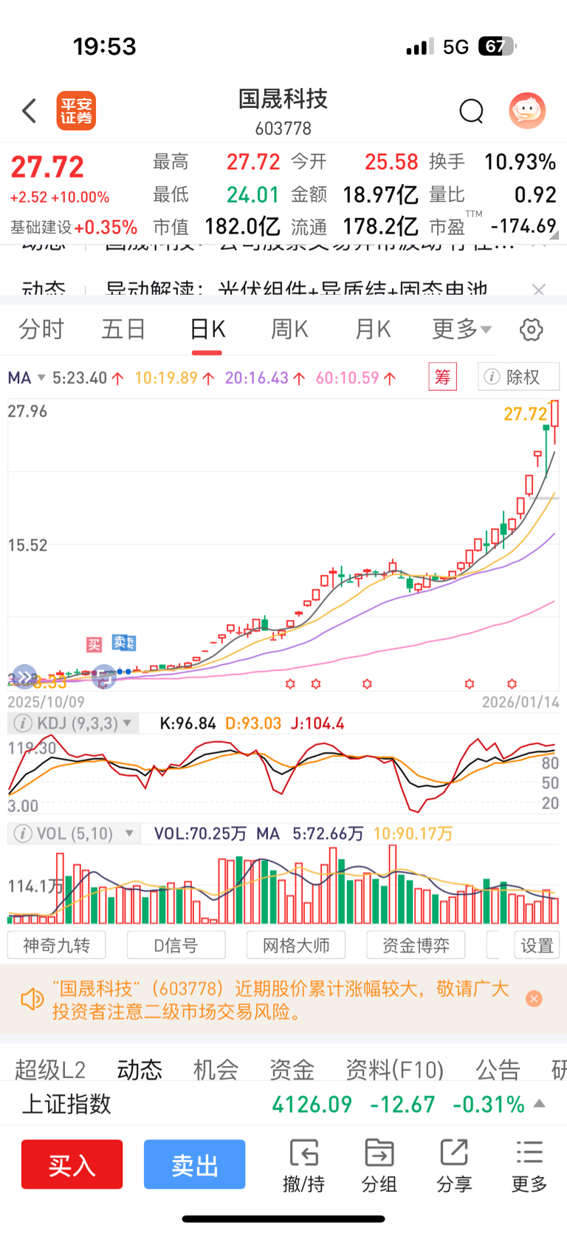Image resolution: width=567 pixels, height=1234 pixels.
Task: Select the D信号 indicator
Action: [176, 945]
